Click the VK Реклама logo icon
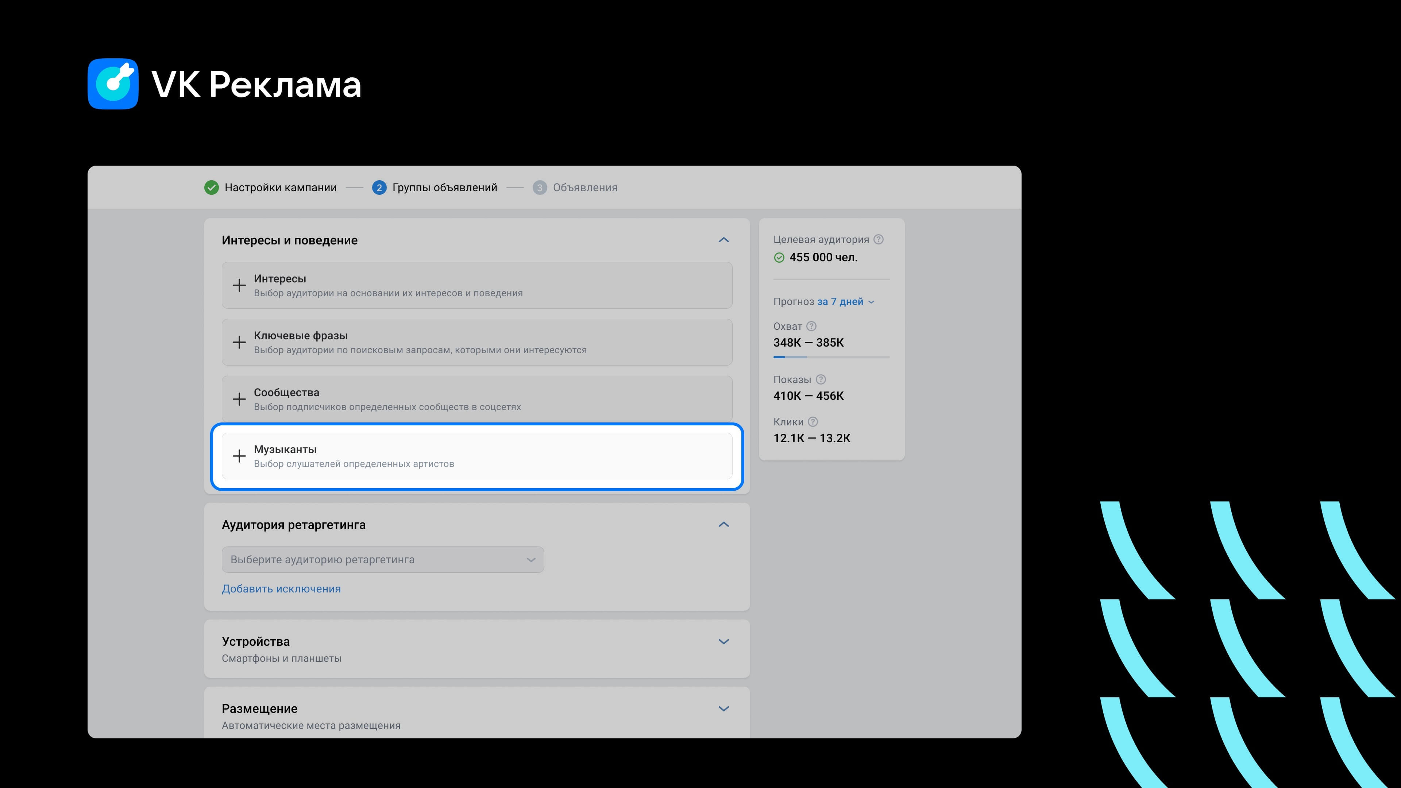 pos(113,84)
